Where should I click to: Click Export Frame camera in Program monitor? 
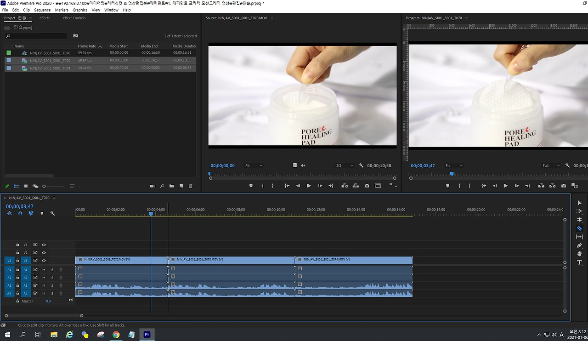click(x=564, y=186)
